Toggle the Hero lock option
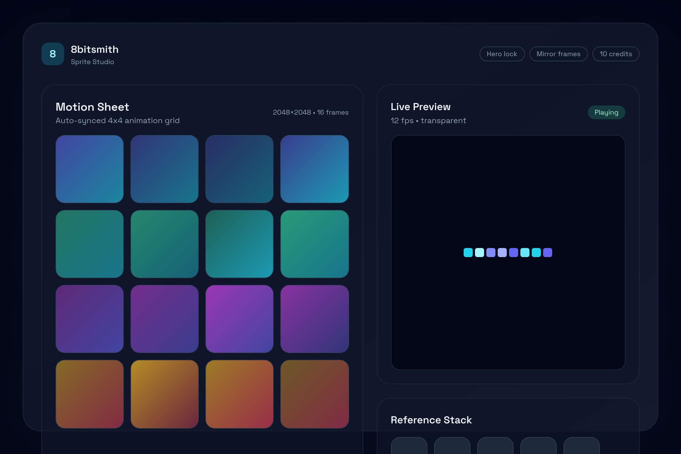This screenshot has width=681, height=454. coord(502,54)
